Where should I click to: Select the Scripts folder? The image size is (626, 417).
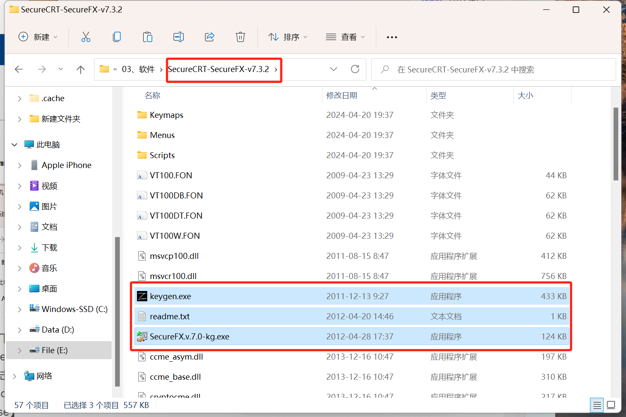[x=352, y=155]
